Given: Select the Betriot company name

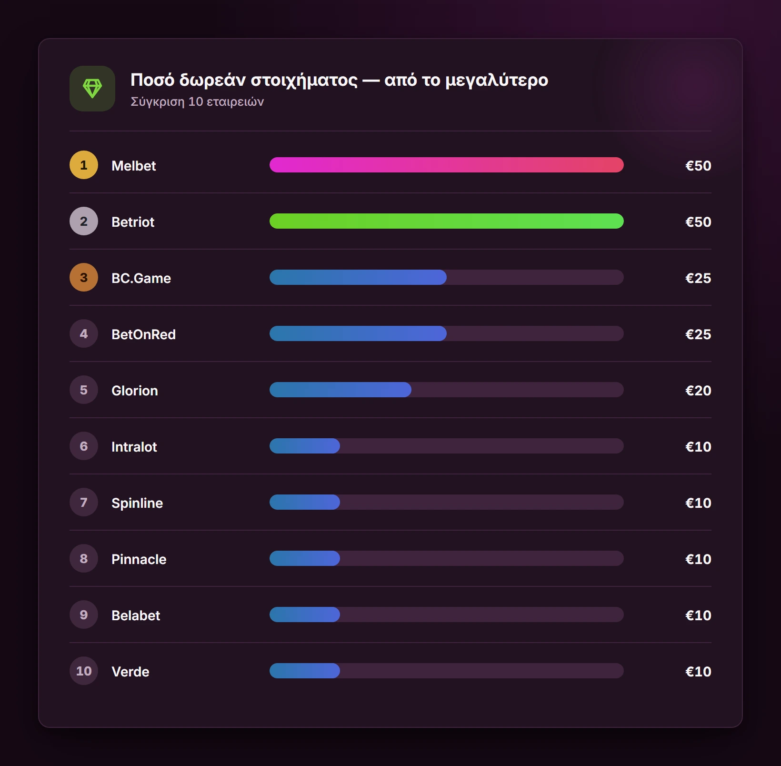Looking at the screenshot, I should (x=133, y=222).
